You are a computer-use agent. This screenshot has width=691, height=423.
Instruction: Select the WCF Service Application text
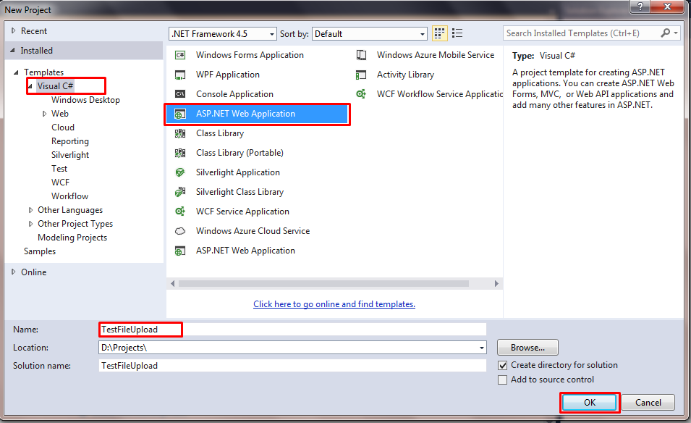pos(242,211)
